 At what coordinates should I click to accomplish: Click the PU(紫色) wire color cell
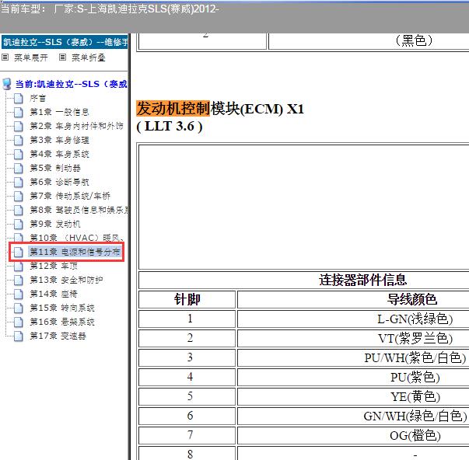[x=415, y=377]
